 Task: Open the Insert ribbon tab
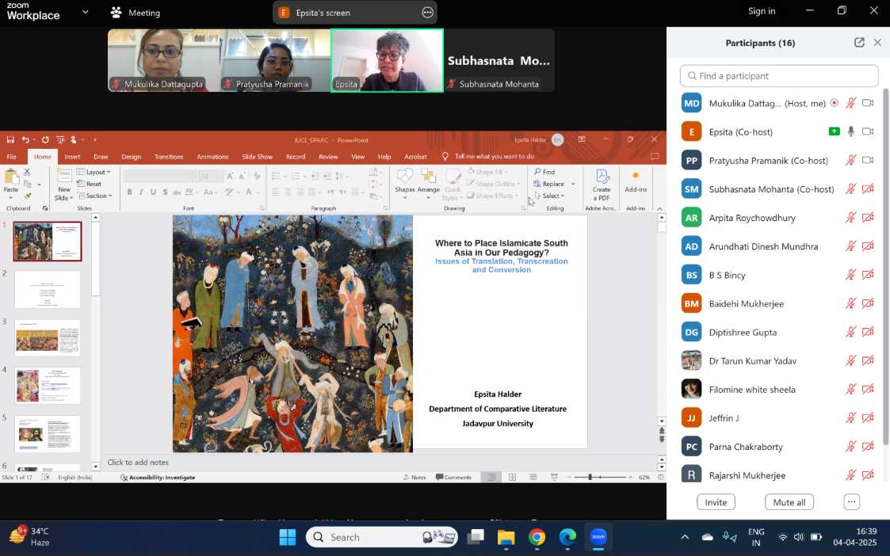point(72,157)
